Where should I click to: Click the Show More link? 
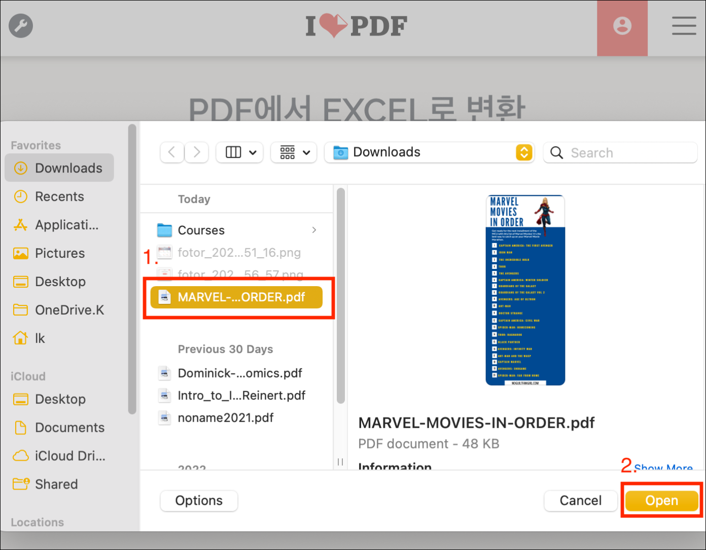tap(663, 468)
